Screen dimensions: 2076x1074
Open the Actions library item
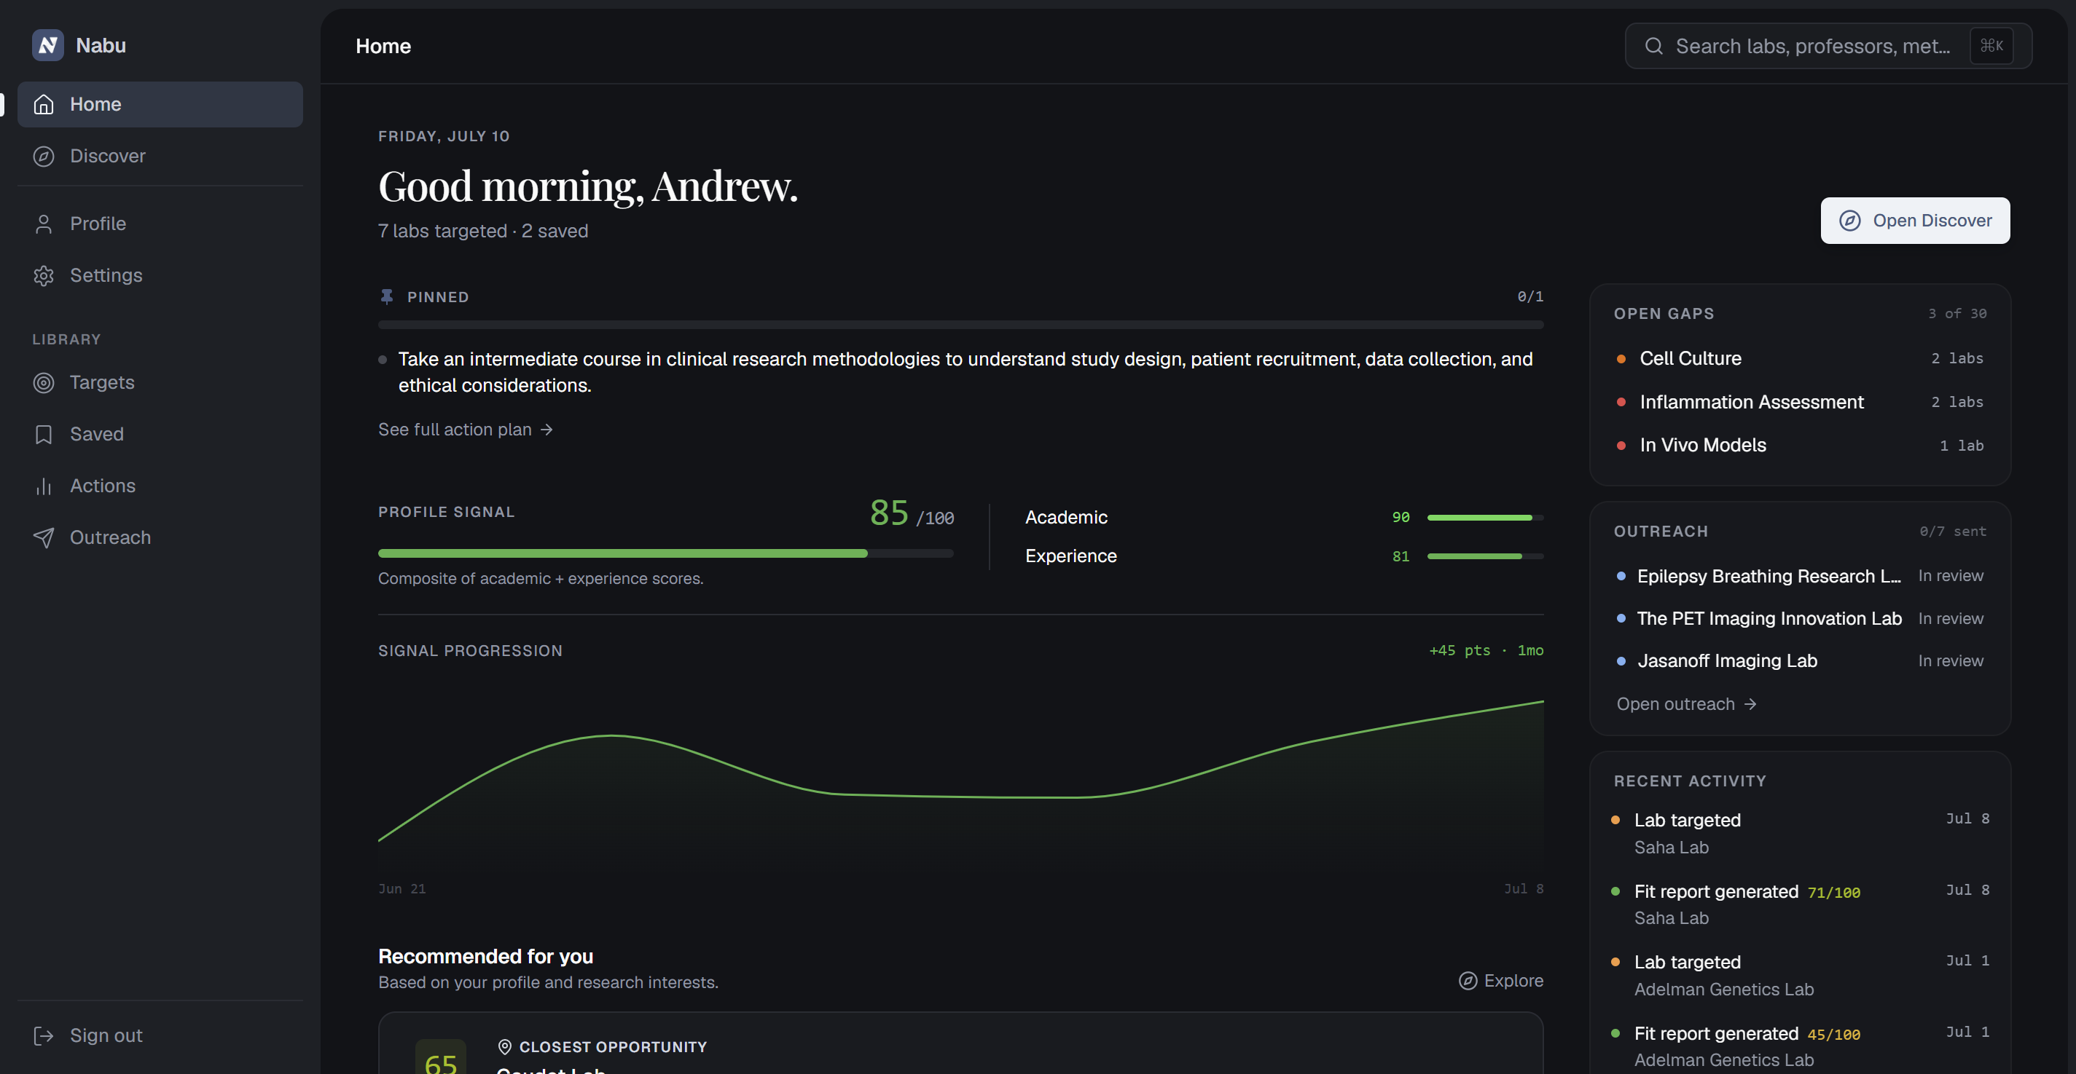click(x=160, y=486)
